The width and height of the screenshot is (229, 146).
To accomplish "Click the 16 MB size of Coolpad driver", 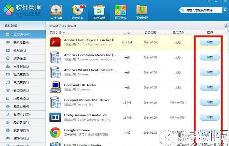I will click(127, 103).
